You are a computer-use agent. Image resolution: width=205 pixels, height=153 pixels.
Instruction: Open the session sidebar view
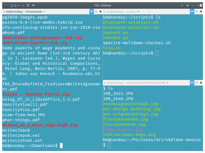click(x=5, y=5)
